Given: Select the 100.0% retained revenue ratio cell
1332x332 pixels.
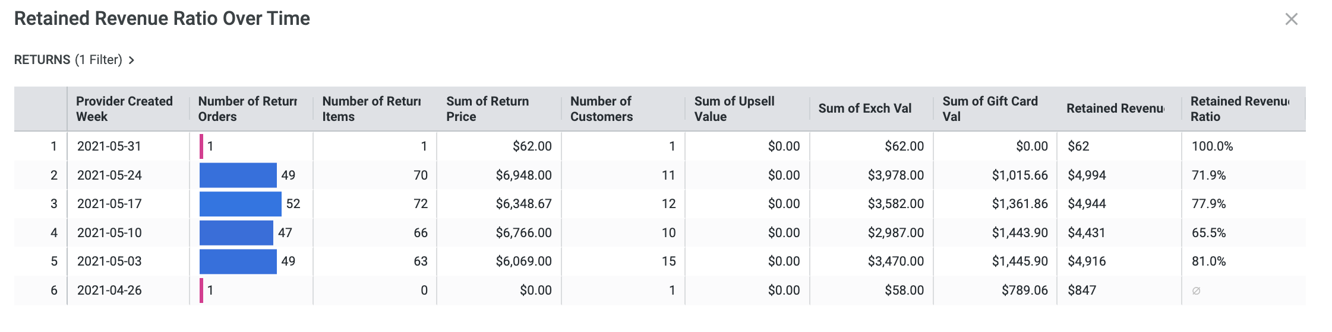Looking at the screenshot, I should (1212, 146).
